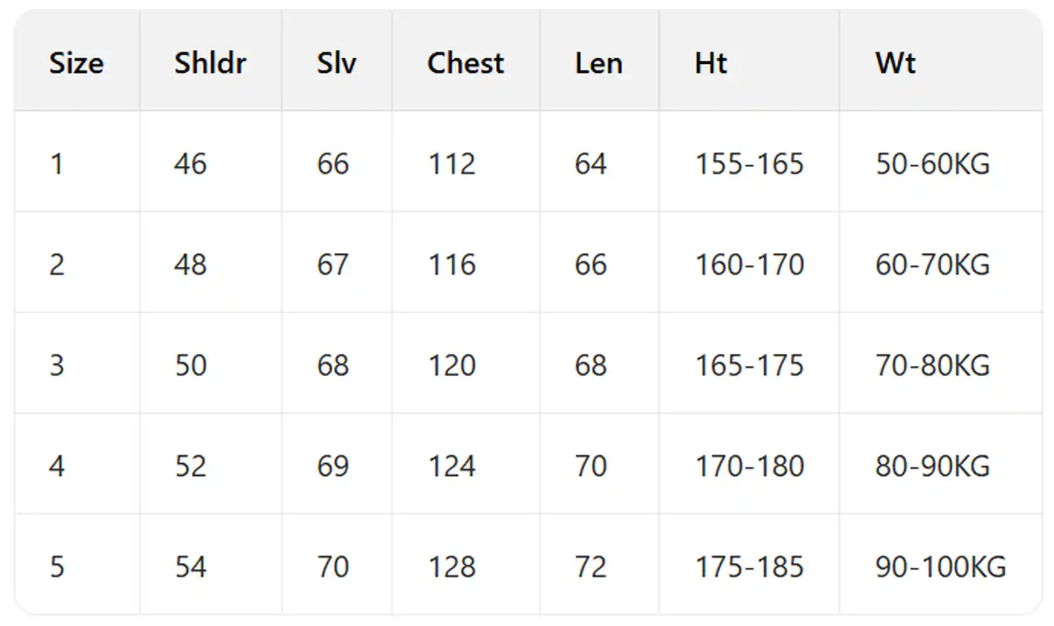Click the 165-175 height cell
Image resolution: width=1054 pixels, height=626 pixels.
(x=749, y=366)
